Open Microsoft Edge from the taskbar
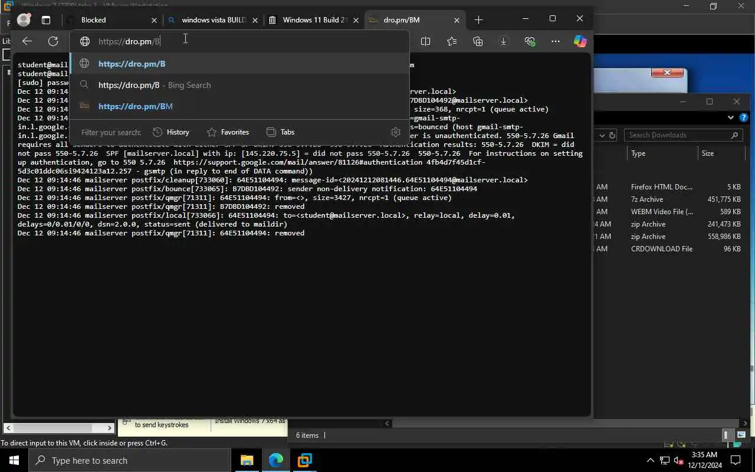Image resolution: width=755 pixels, height=472 pixels. (275, 460)
